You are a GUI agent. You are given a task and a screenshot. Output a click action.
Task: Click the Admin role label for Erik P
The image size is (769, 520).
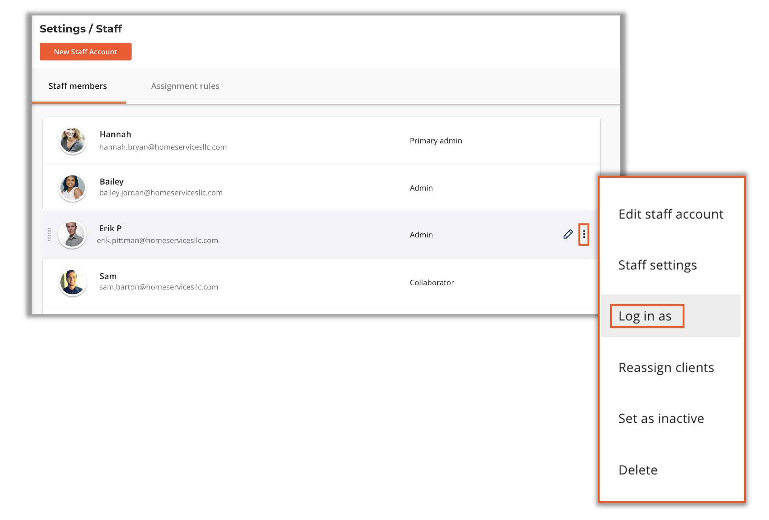[x=421, y=235]
